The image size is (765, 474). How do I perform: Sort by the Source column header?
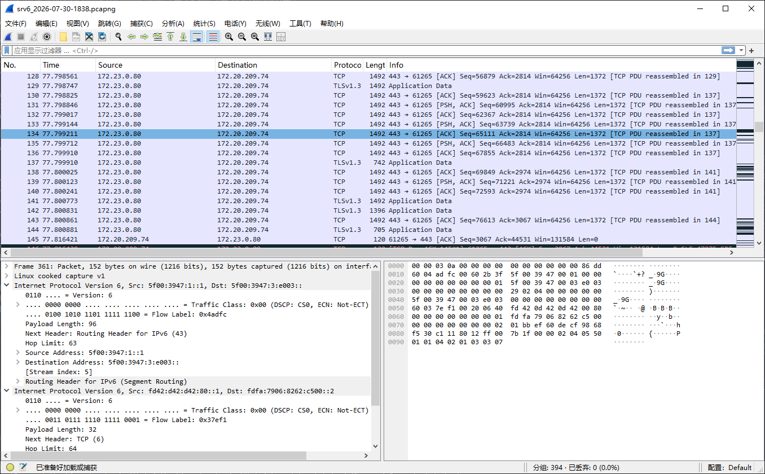tap(155, 65)
